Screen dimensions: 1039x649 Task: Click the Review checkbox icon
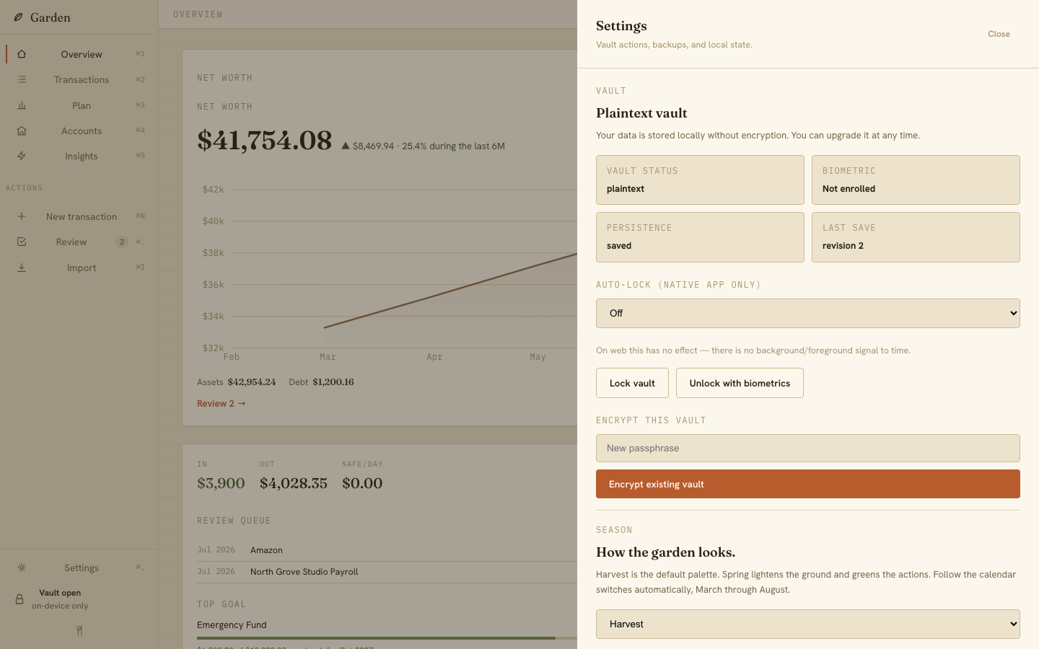click(22, 242)
